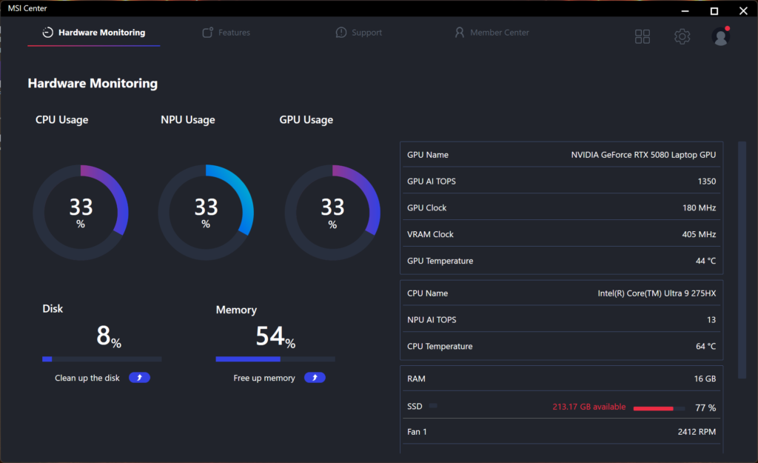This screenshot has width=758, height=463.
Task: Click the MSI Center window title
Action: coord(27,8)
